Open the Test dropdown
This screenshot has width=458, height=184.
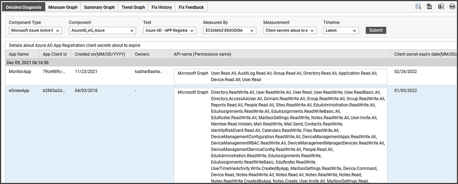click(169, 30)
